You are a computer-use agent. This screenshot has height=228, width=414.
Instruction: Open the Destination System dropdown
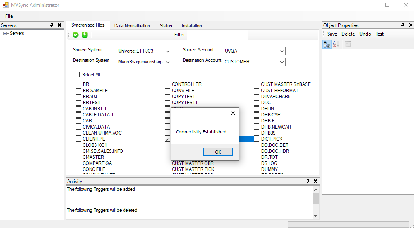167,62
